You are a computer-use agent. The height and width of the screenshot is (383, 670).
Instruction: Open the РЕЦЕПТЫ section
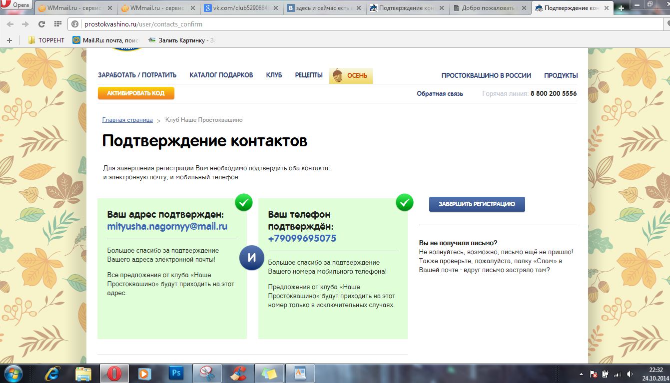pyautogui.click(x=309, y=75)
